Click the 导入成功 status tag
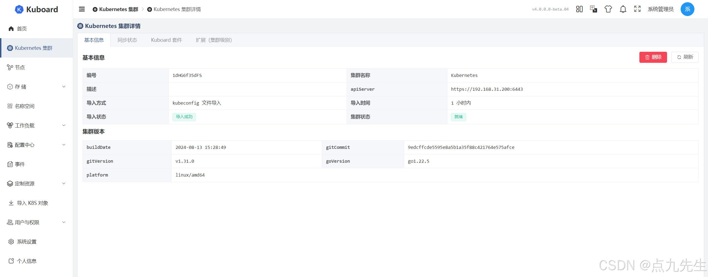 (x=184, y=117)
